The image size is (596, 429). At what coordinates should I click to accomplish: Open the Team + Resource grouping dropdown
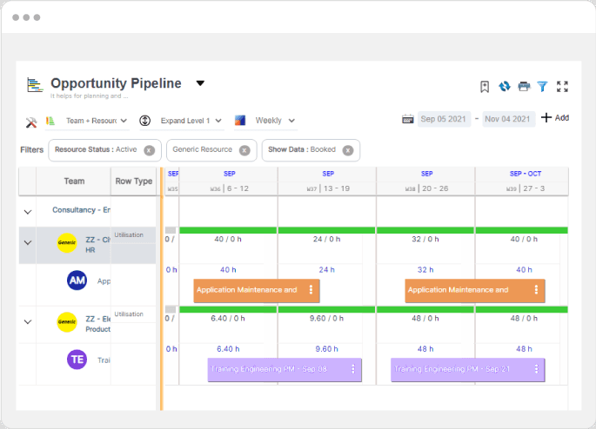(97, 121)
